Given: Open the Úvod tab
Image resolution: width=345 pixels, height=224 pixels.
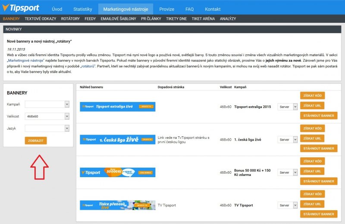Looking at the screenshot, I should [57, 9].
